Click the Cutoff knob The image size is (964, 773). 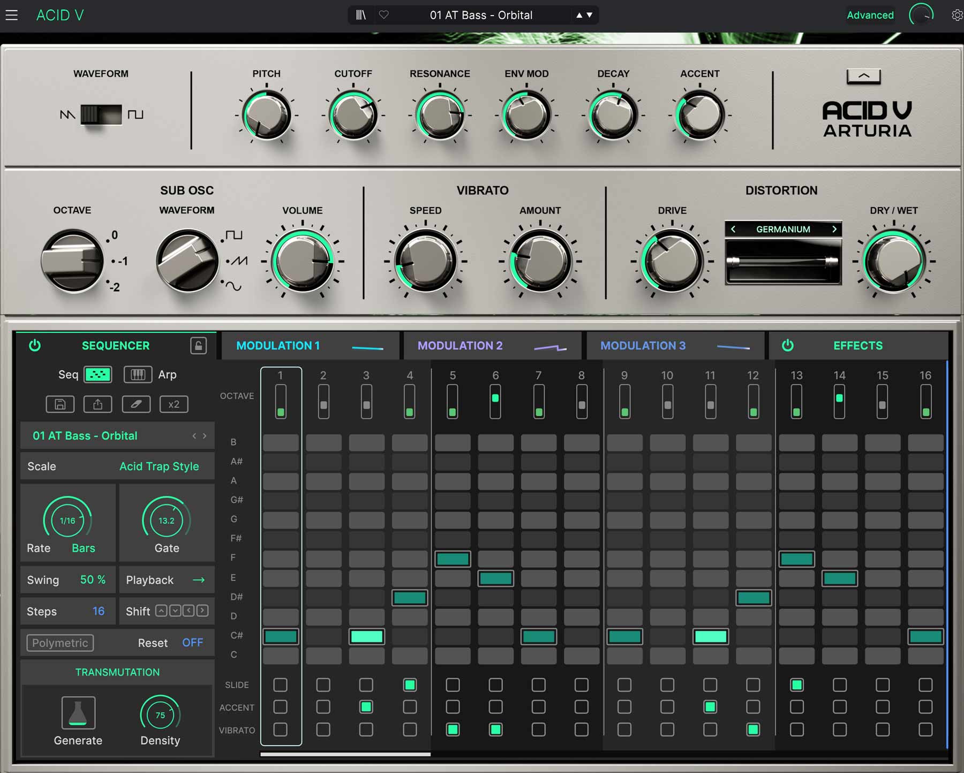(353, 115)
